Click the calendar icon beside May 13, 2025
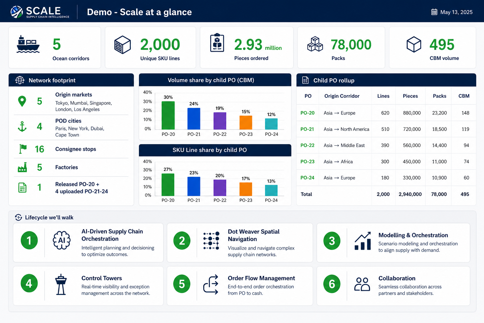Screen dimensions: 484x323 pos(434,12)
